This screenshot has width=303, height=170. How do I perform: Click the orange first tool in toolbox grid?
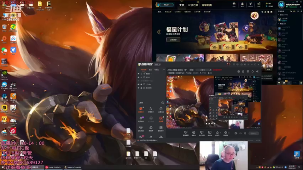pos(141,110)
